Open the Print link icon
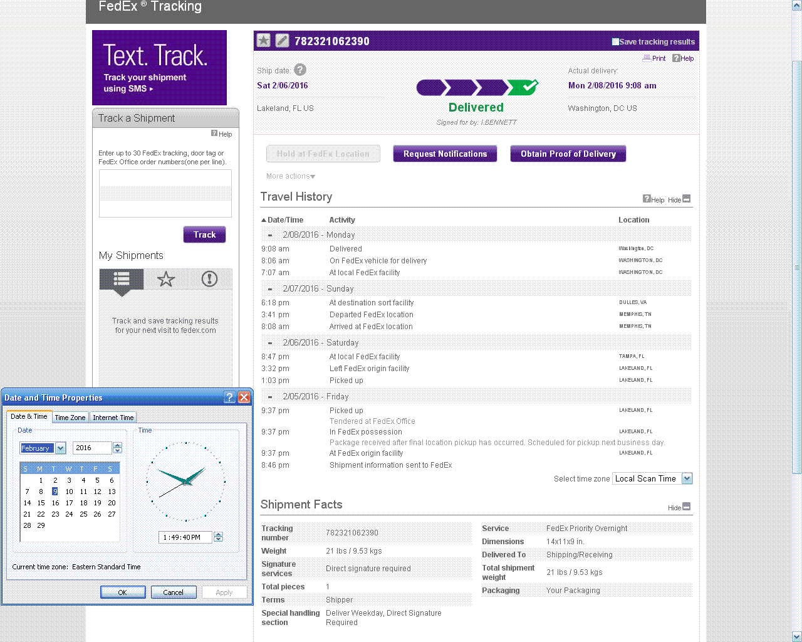802x642 pixels. 647,58
